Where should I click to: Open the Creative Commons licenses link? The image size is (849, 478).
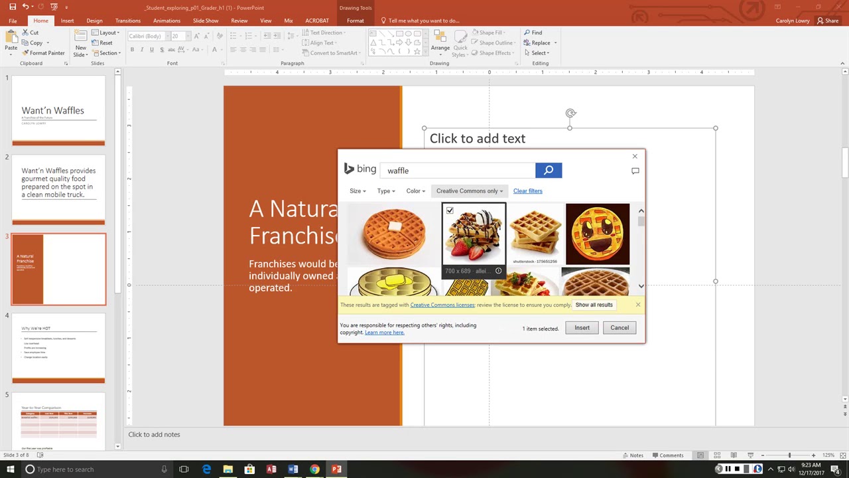click(442, 305)
